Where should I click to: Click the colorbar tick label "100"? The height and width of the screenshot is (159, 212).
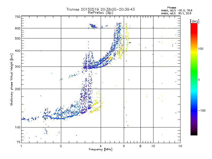201,49
